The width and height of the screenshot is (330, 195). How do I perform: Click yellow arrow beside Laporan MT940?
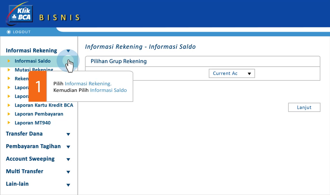tap(9, 123)
